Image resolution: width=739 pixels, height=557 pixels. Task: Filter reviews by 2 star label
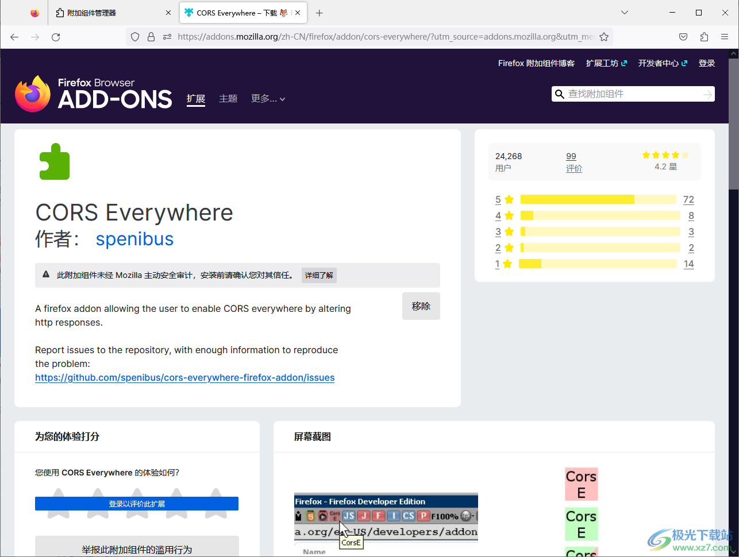504,248
